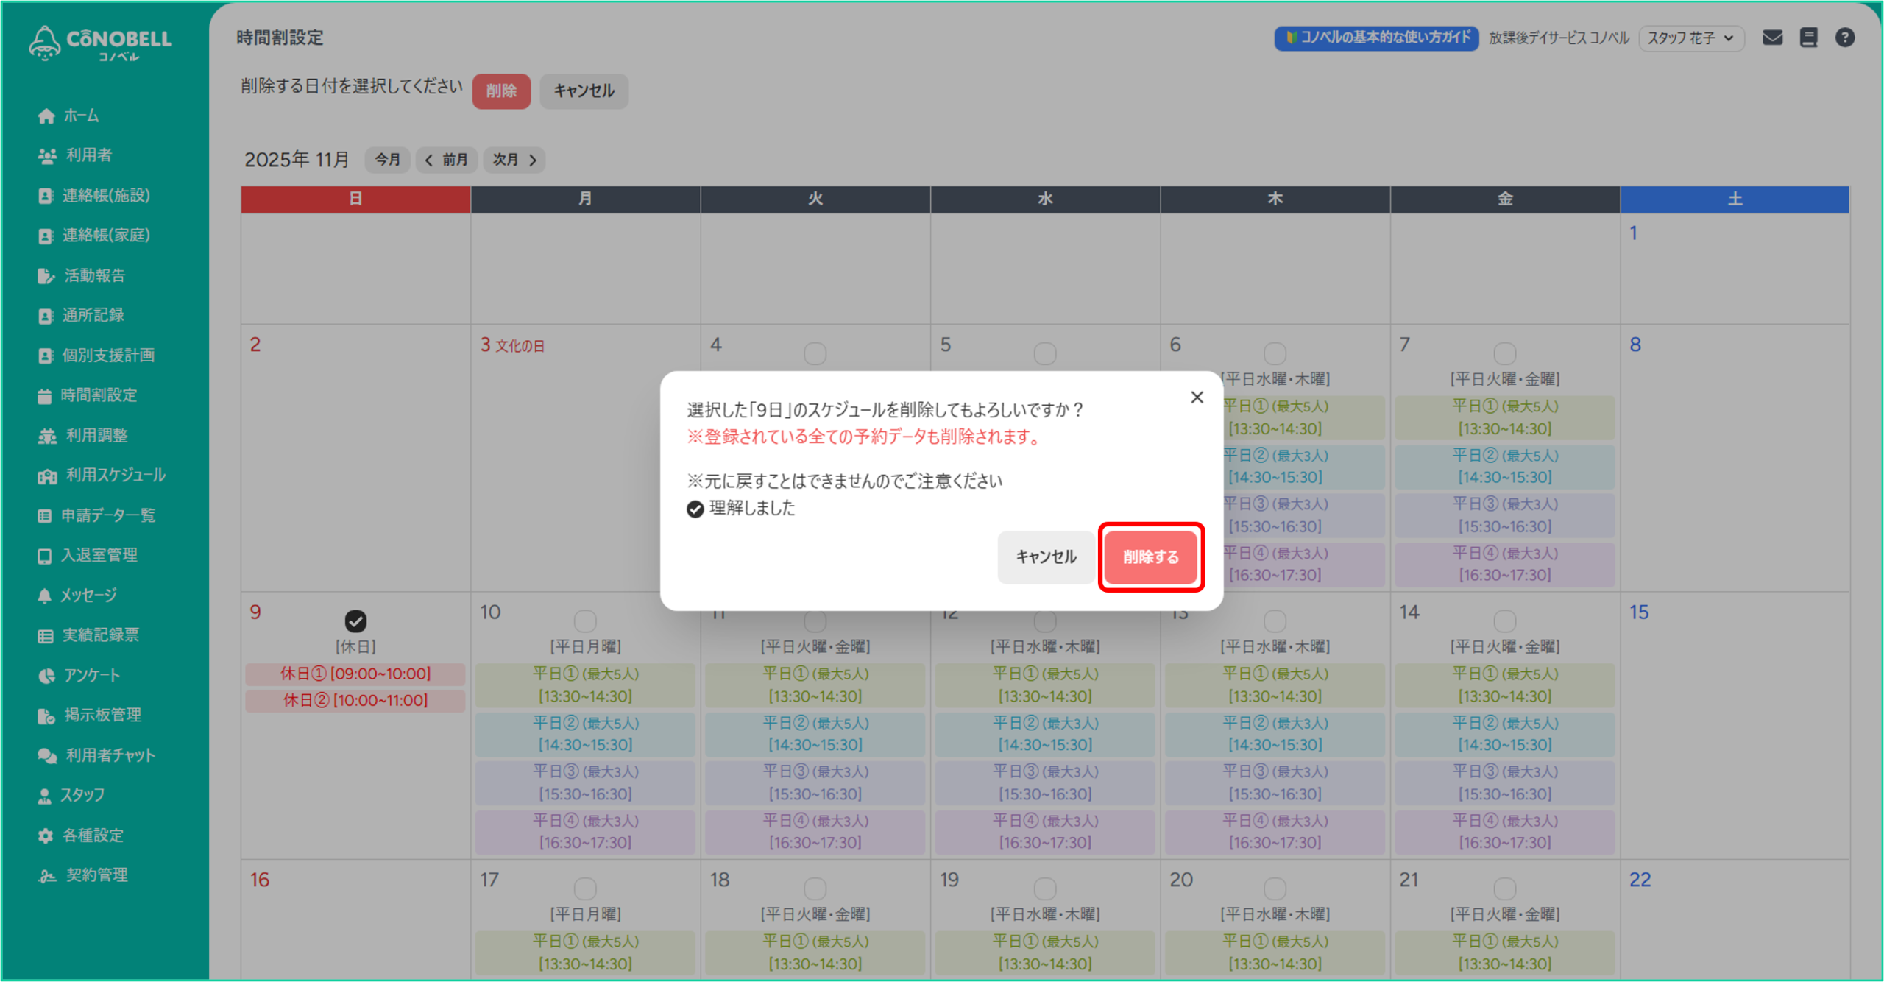This screenshot has width=1884, height=982.
Task: Open the スタッフ 花子 user dropdown
Action: click(1690, 38)
